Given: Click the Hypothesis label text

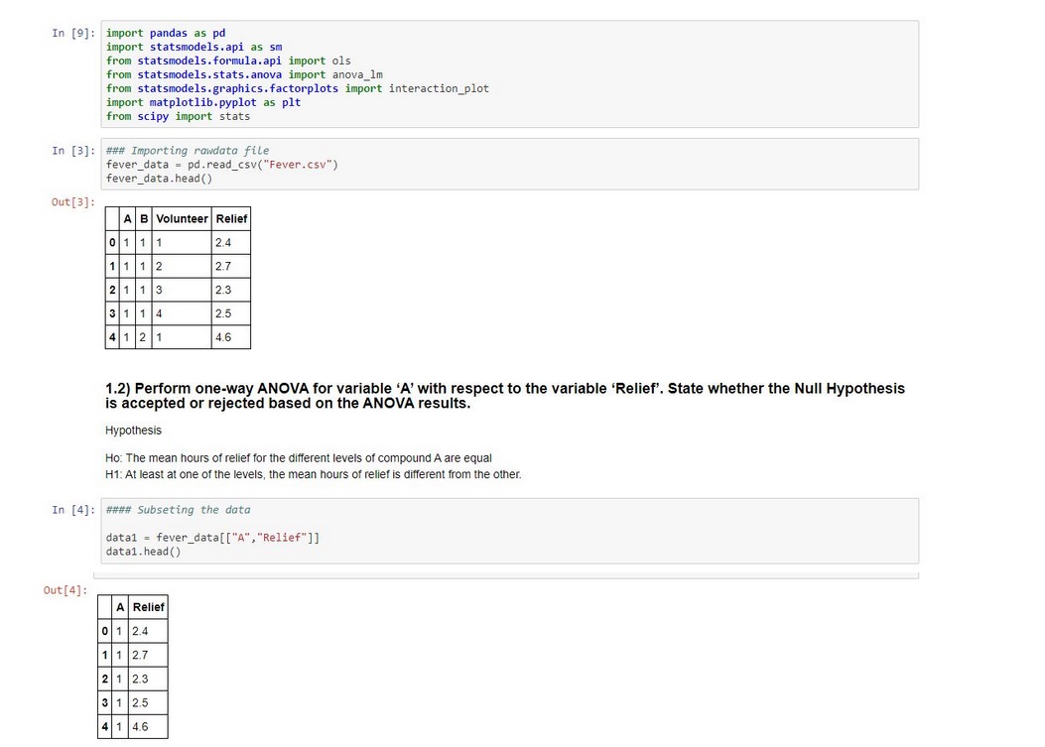Looking at the screenshot, I should coord(133,431).
